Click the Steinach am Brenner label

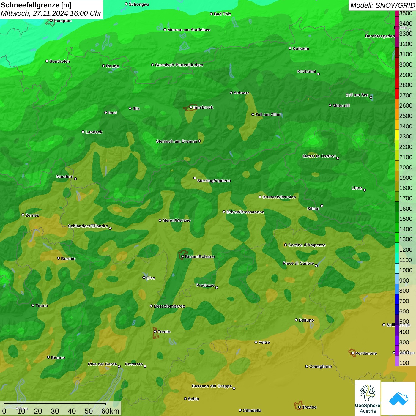click(177, 141)
